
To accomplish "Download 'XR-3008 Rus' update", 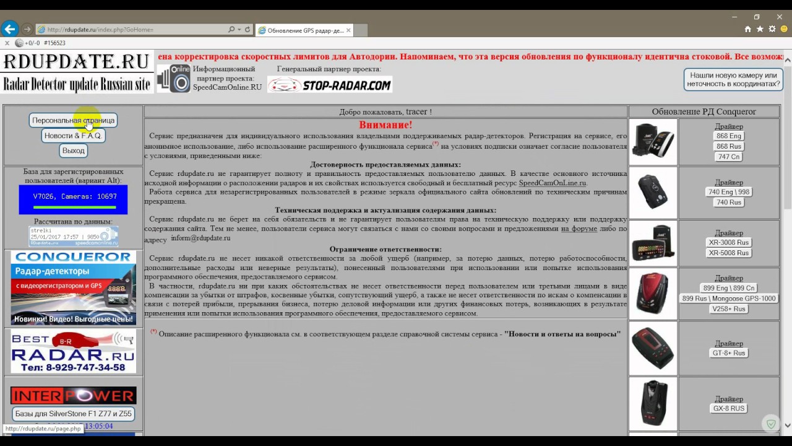I will point(728,243).
